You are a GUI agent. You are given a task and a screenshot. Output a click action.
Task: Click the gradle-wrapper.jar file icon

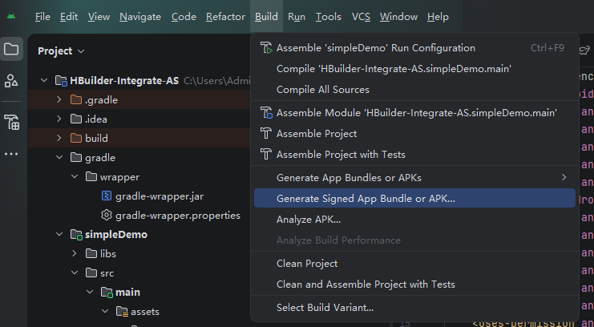[x=107, y=196]
